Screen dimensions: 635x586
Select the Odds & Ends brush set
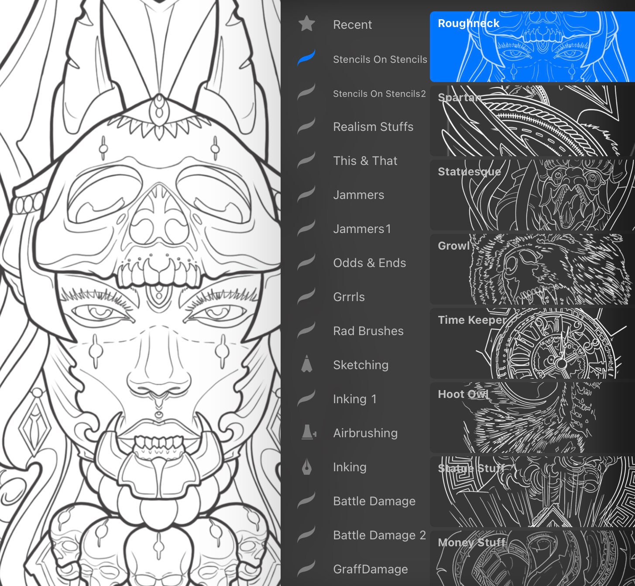pyautogui.click(x=369, y=263)
